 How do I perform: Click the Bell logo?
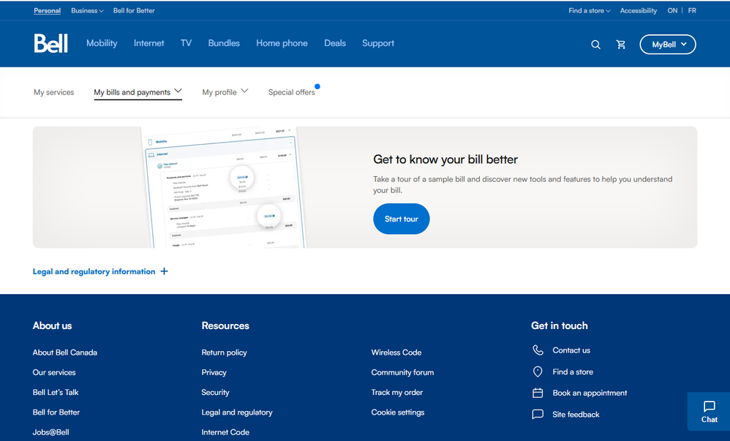[50, 43]
